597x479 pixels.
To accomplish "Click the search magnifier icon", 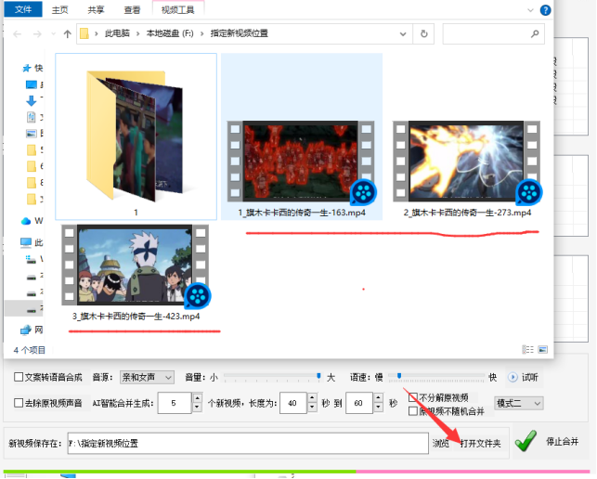I will coord(535,34).
